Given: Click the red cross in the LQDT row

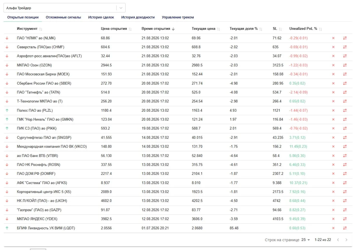Looking at the screenshot, I should (333, 228).
